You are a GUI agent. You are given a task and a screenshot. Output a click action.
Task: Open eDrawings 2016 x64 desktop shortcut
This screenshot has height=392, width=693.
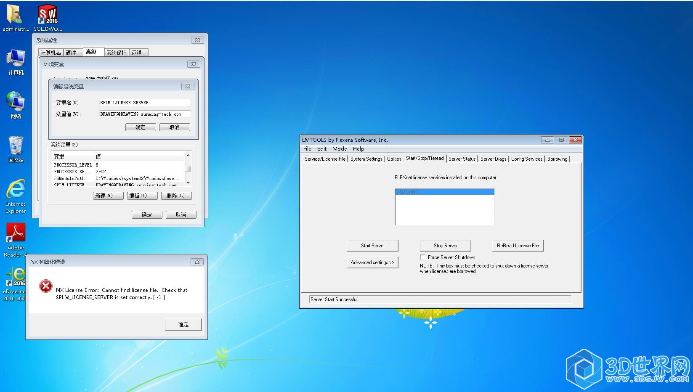pos(15,284)
